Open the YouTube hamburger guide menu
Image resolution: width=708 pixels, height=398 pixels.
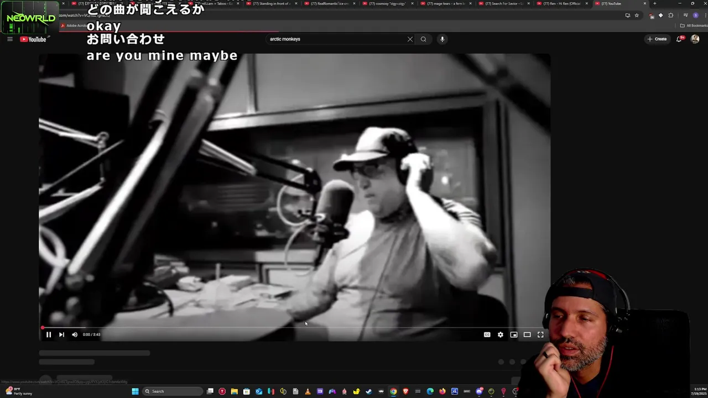[x=10, y=39]
